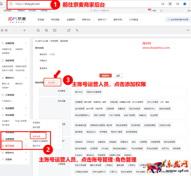Click the 订单打印 permission tag
This screenshot has width=191, height=176.
point(113,172)
